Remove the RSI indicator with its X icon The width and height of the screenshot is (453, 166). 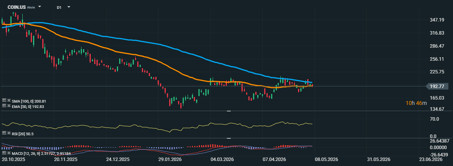click(9, 133)
